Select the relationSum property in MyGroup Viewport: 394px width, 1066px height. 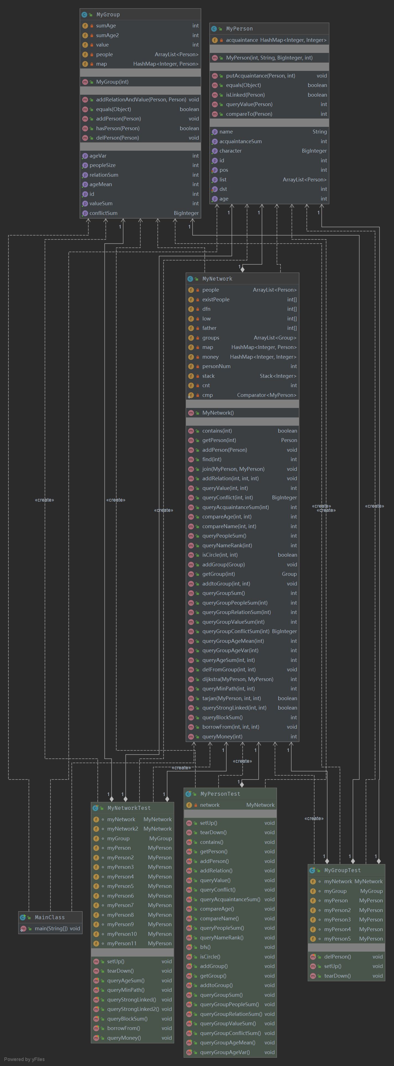140,175
